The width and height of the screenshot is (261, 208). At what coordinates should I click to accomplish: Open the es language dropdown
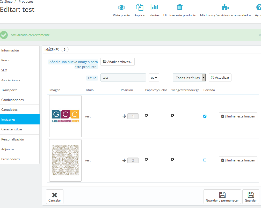[x=154, y=77]
